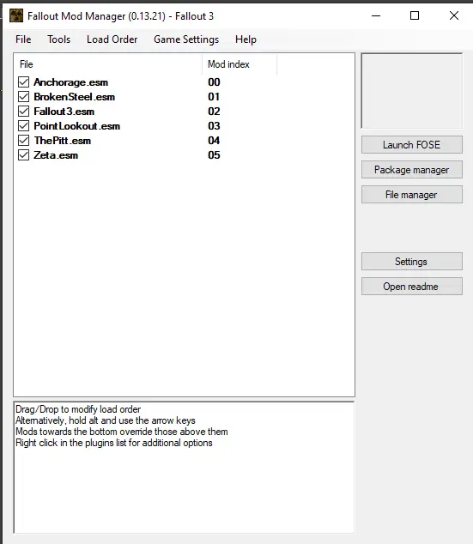Toggle the PointLookout.esm checkbox
The width and height of the screenshot is (473, 544).
23,126
